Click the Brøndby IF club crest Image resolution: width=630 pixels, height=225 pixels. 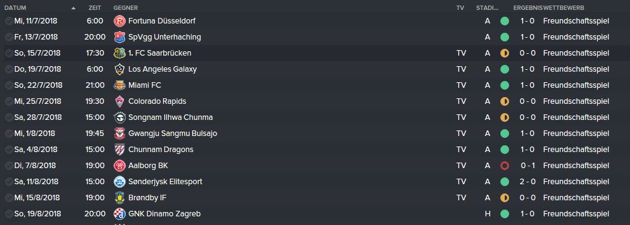coord(120,198)
